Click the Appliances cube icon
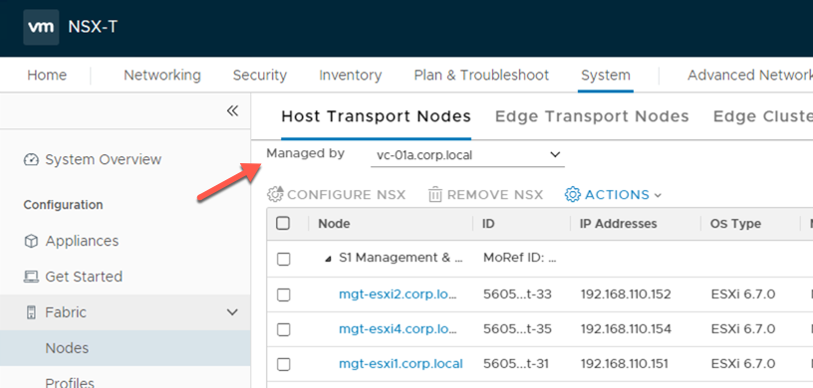Viewport: 813px width, 388px height. click(31, 242)
